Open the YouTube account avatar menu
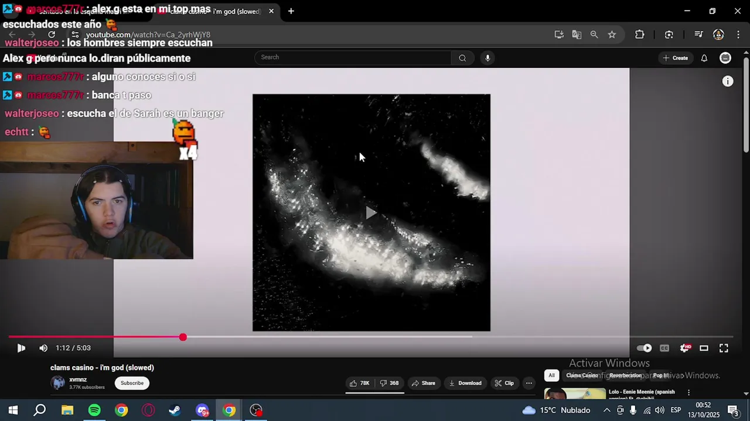The height and width of the screenshot is (421, 750). click(725, 58)
